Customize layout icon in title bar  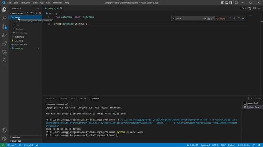click(x=236, y=3)
